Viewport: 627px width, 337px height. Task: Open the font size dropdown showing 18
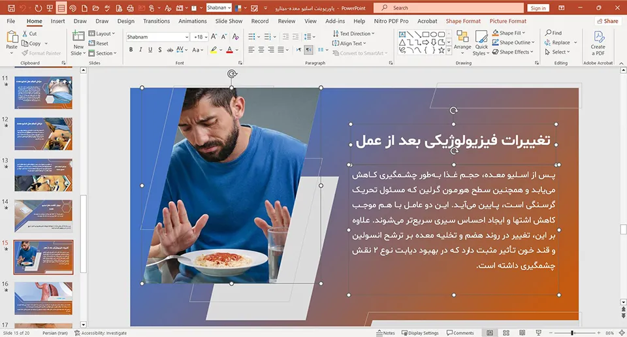[x=206, y=37]
